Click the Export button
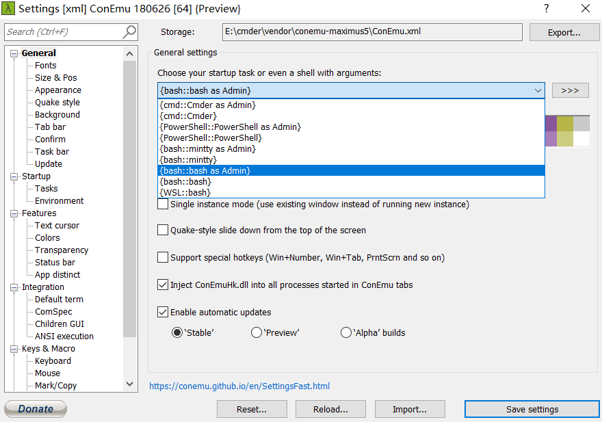The width and height of the screenshot is (602, 422). click(564, 31)
